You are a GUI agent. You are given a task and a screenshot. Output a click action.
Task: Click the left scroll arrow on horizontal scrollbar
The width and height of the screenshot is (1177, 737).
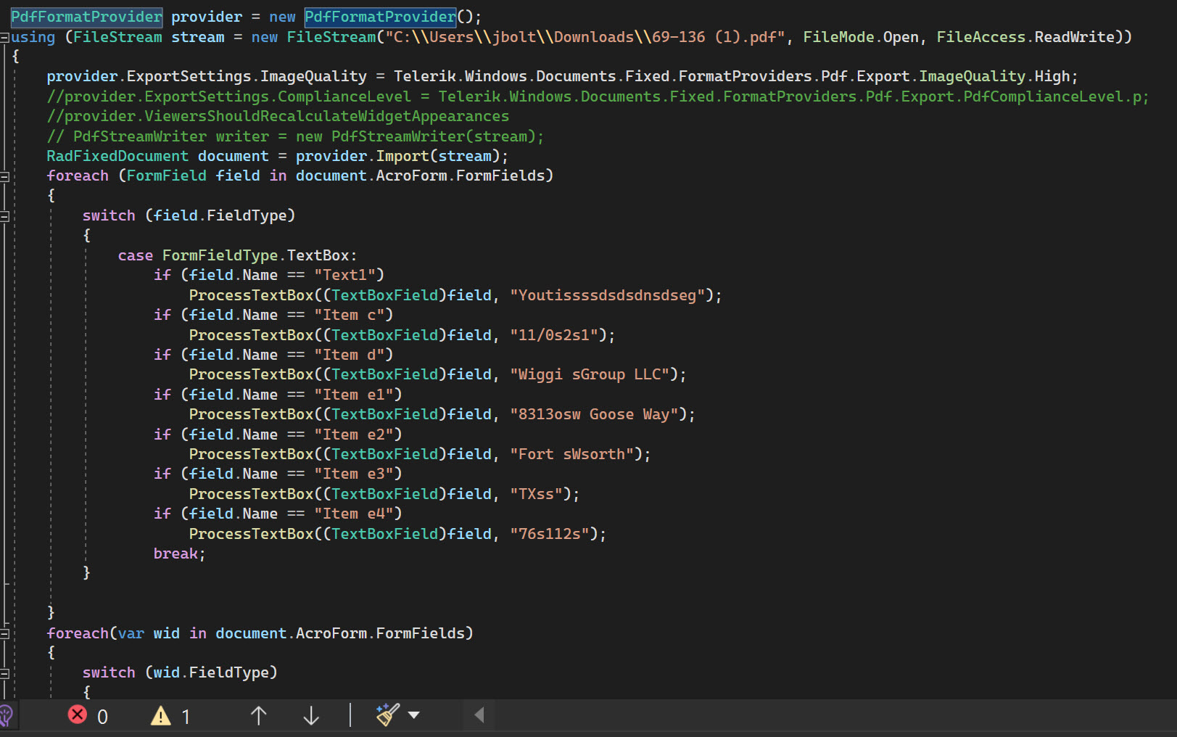[x=479, y=715]
